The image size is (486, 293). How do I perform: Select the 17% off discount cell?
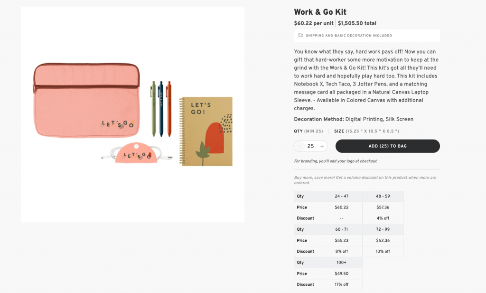tap(342, 284)
